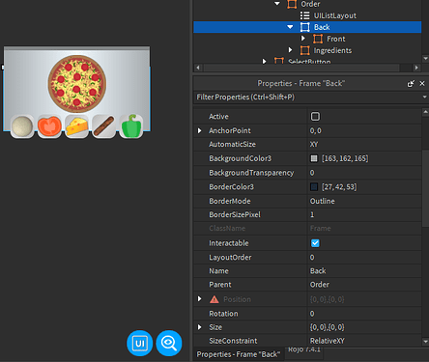Expand the Position property
Image resolution: width=429 pixels, height=362 pixels.
(199, 299)
